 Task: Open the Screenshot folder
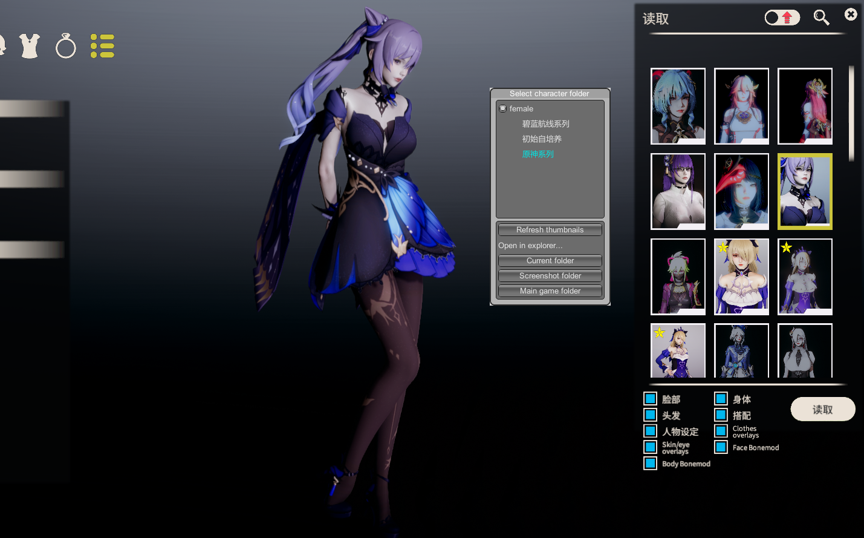point(550,276)
